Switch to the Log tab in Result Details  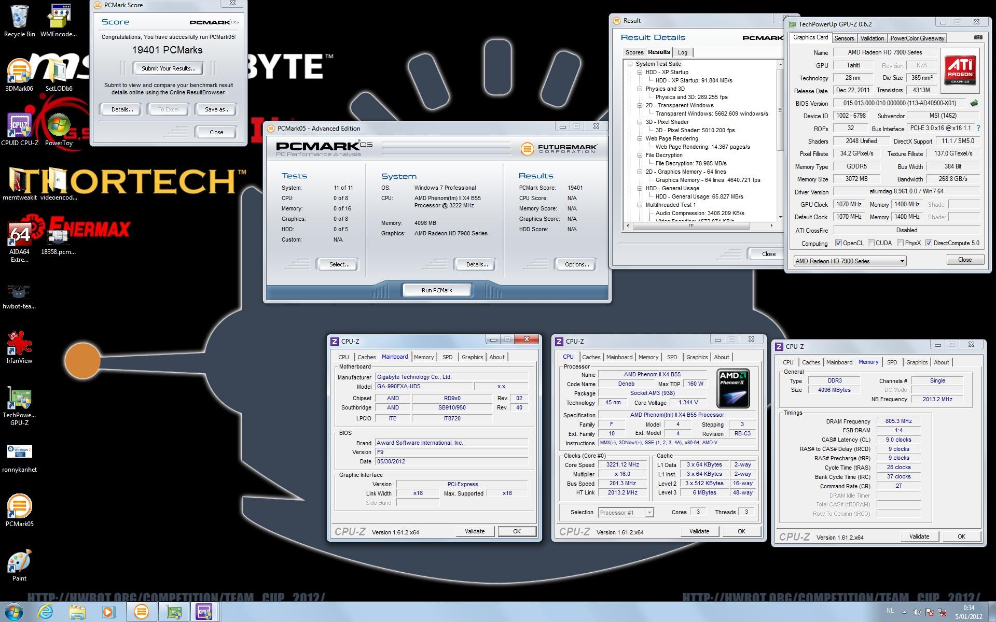click(x=683, y=52)
